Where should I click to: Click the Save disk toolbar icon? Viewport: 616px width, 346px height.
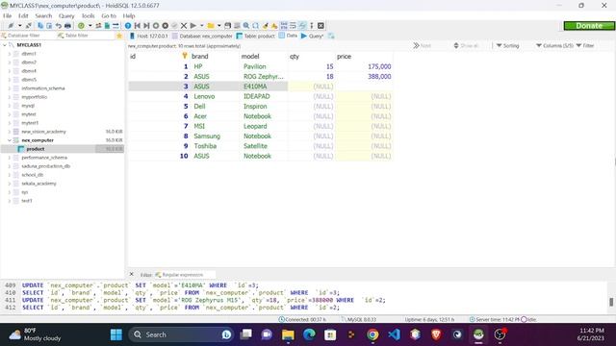227,26
